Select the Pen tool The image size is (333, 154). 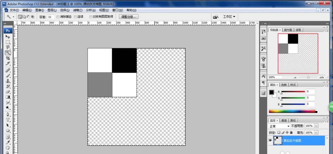click(x=8, y=115)
